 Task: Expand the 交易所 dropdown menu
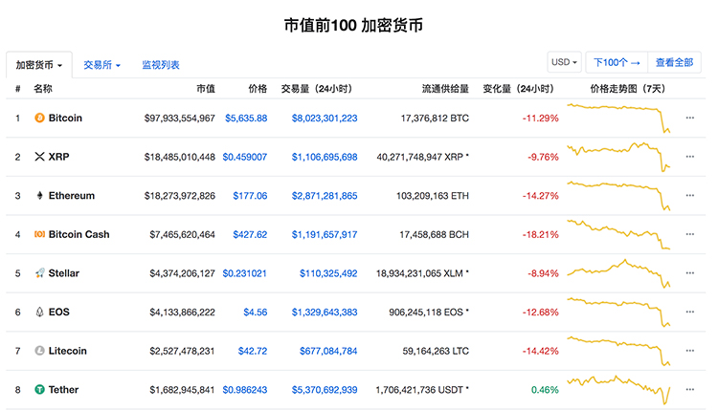(101, 65)
